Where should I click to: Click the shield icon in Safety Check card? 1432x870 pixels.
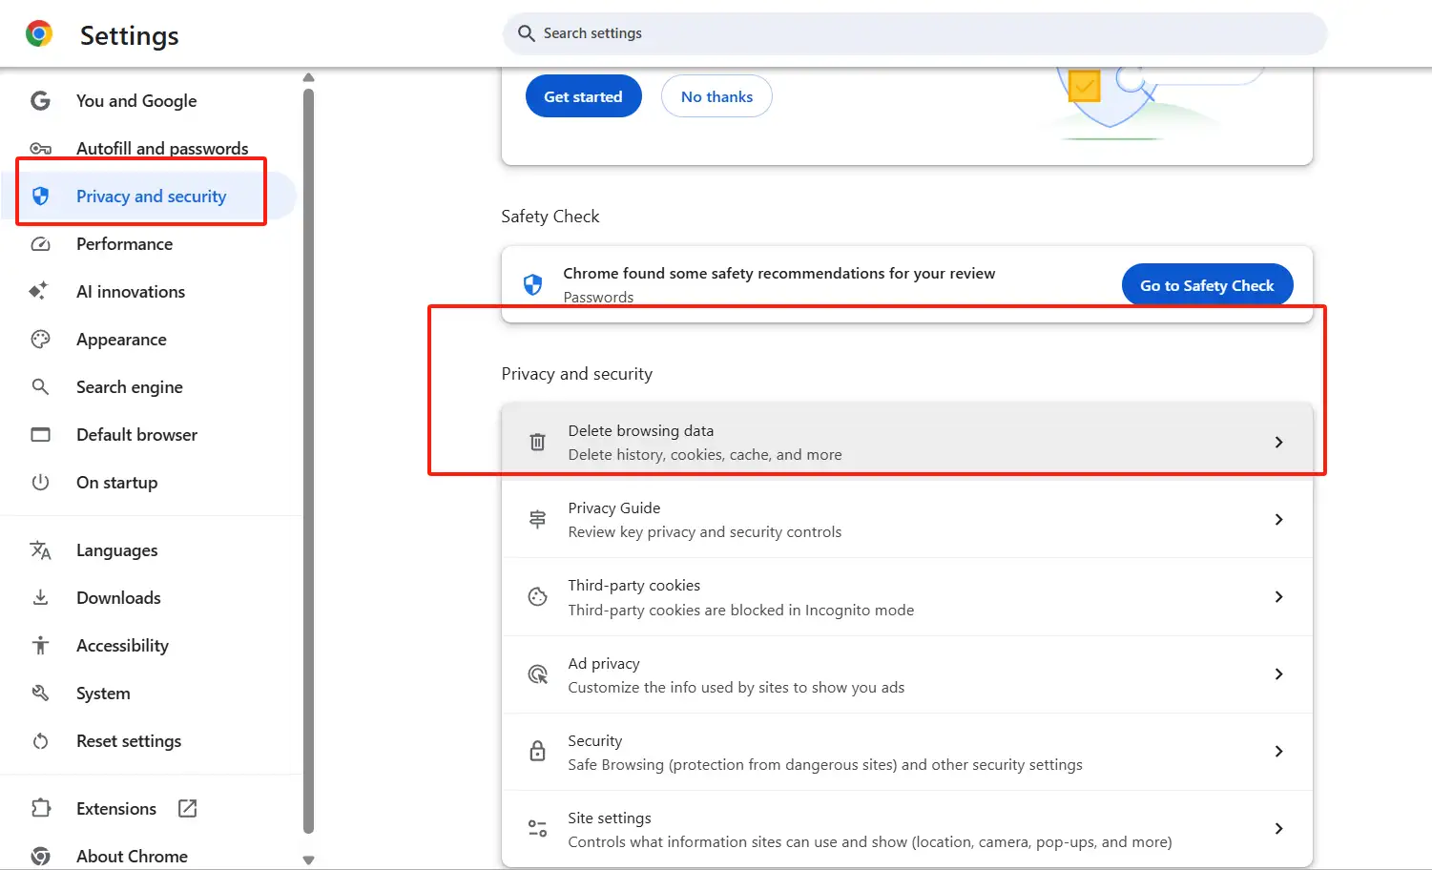click(533, 284)
